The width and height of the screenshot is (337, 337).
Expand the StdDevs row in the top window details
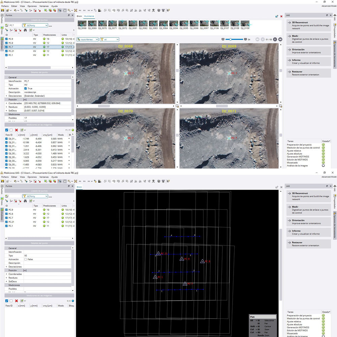[6, 111]
